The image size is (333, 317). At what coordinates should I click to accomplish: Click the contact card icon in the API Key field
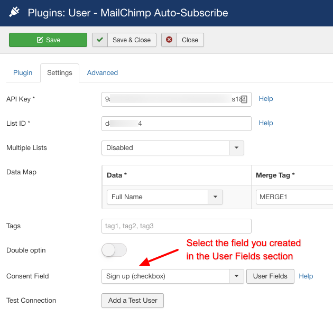point(244,99)
